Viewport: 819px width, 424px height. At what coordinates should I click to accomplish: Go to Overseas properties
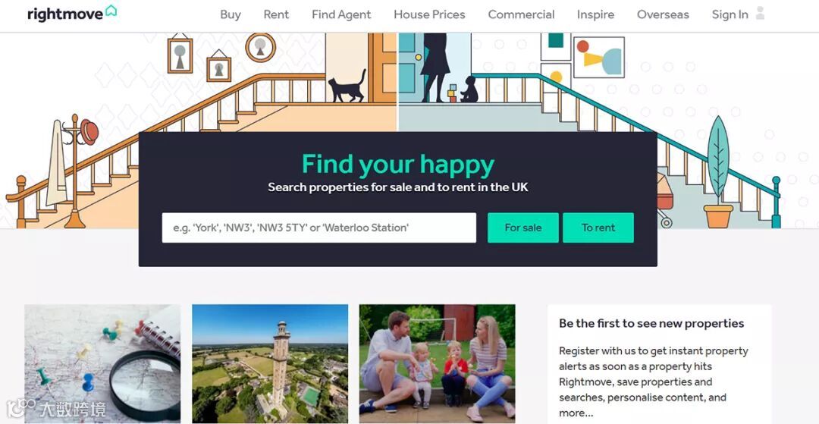coord(663,14)
